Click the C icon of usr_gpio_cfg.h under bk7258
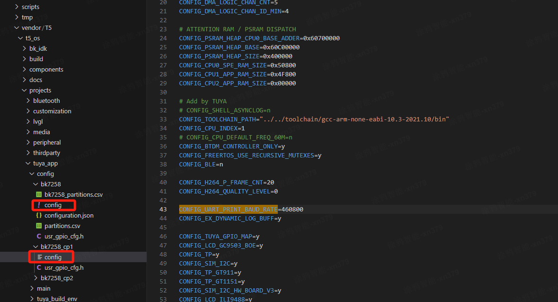Viewport: 558px width, 302px height. (39, 237)
